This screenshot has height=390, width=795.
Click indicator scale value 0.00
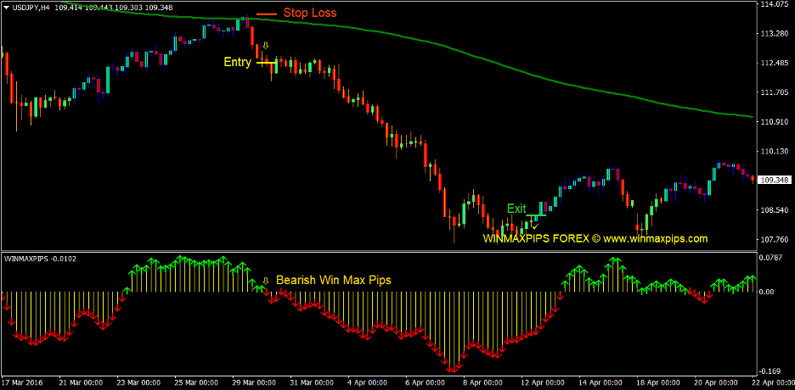[767, 292]
